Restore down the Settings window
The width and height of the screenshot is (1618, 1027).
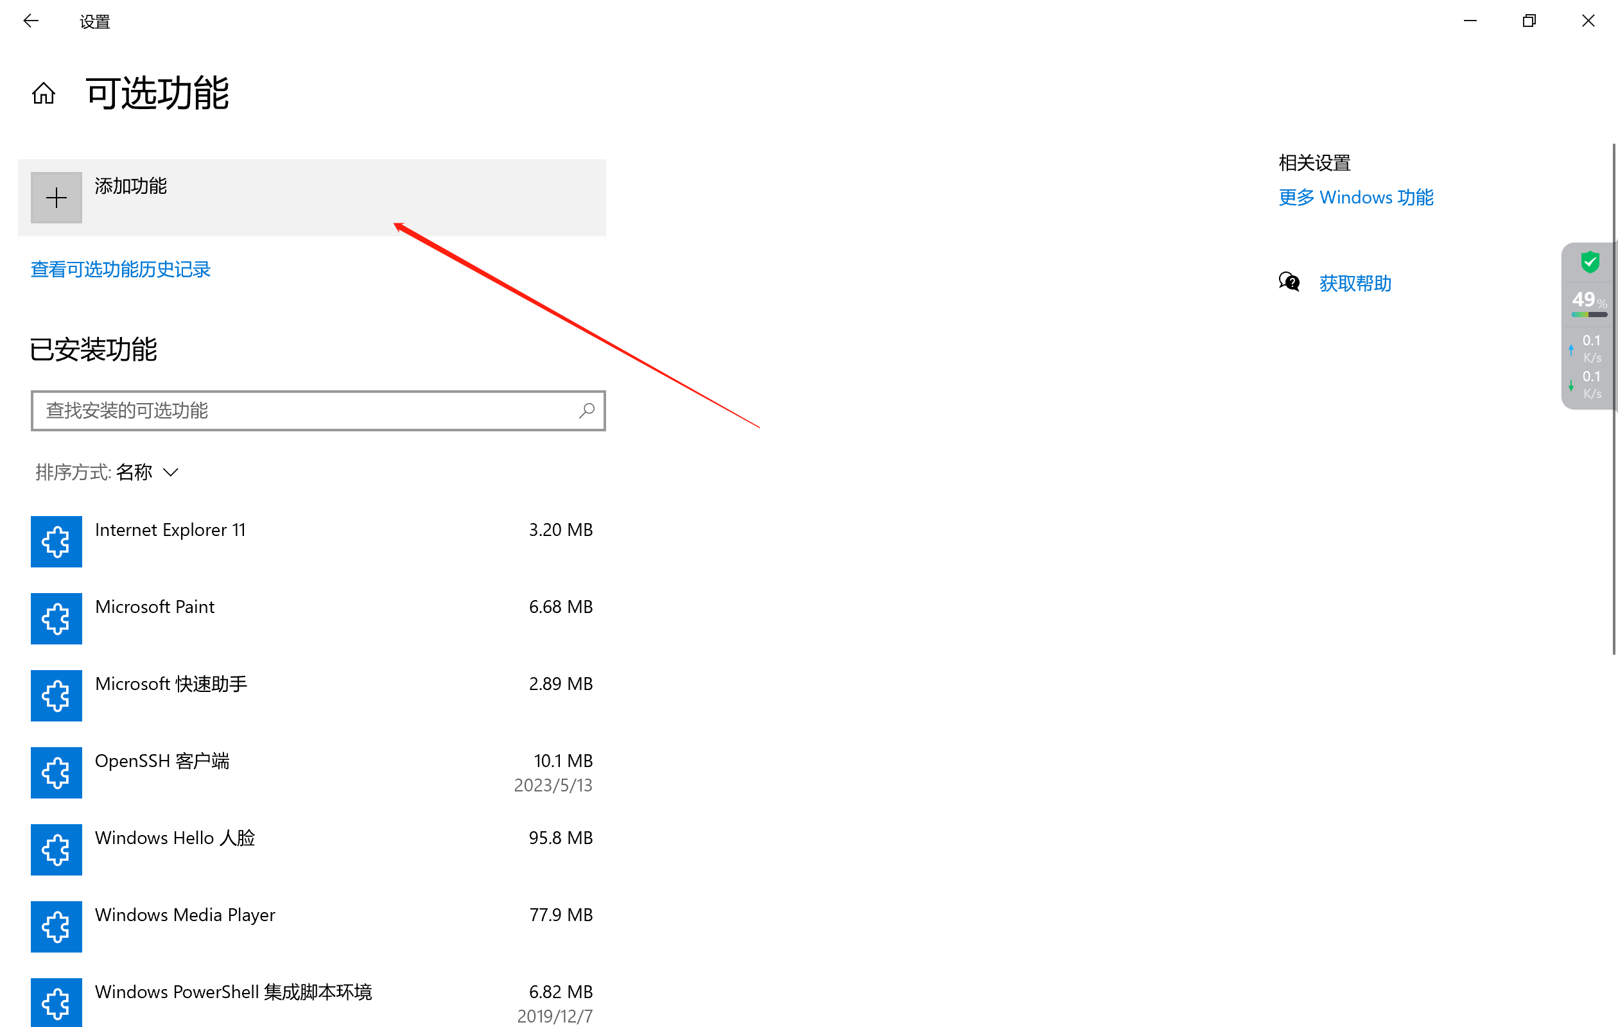click(1529, 21)
